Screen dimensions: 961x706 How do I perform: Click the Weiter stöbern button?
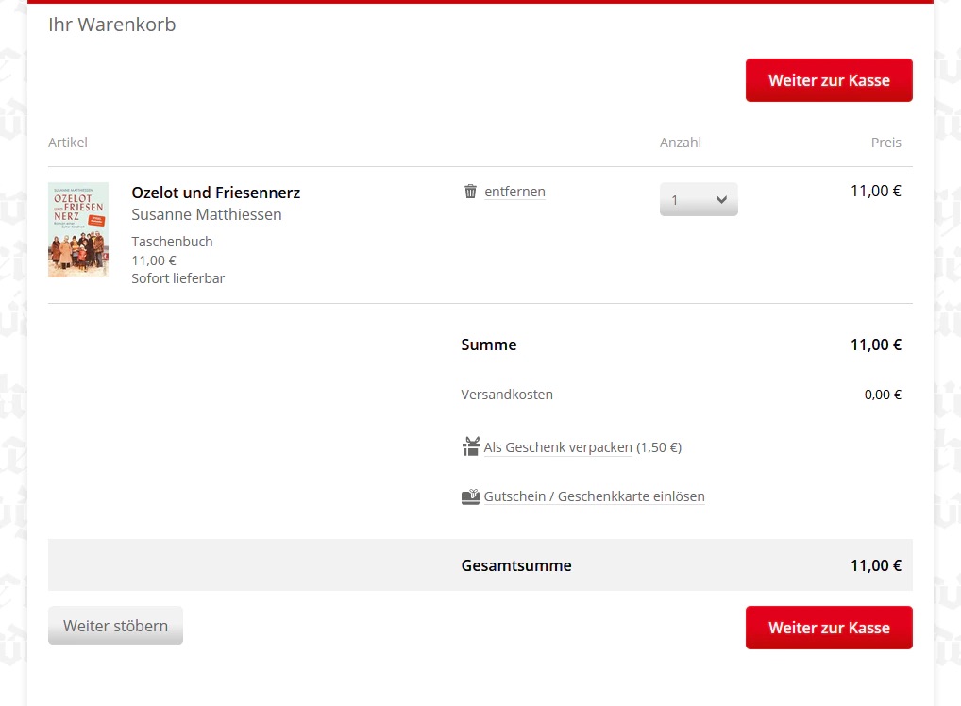pos(115,626)
